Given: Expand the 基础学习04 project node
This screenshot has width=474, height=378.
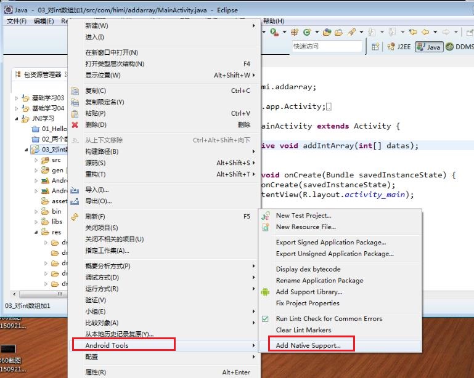Looking at the screenshot, I should pyautogui.click(x=16, y=108).
